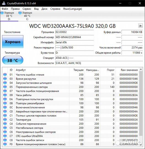
Task: Select the Переназначенные сектора row
Action: pyautogui.click(x=70, y=87)
